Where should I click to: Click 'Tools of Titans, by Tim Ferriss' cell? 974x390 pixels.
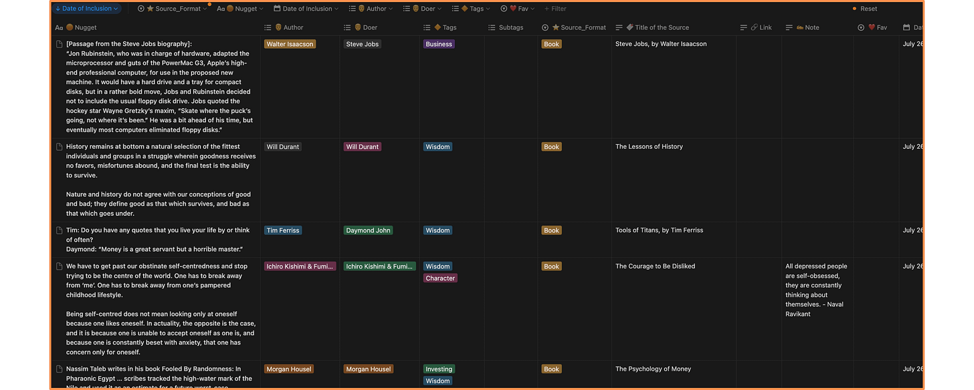pyautogui.click(x=659, y=230)
